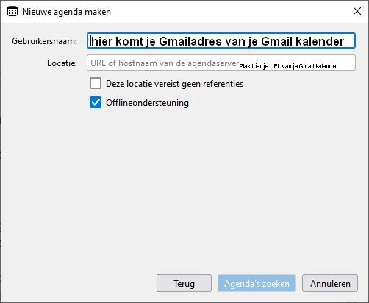Click the Gebruikersnaam label
Screen dimensions: 369x303
click(x=44, y=41)
